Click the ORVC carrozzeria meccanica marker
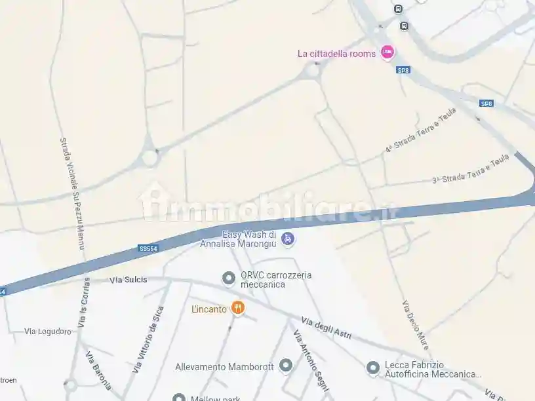This screenshot has height=401, width=535. 229,278
